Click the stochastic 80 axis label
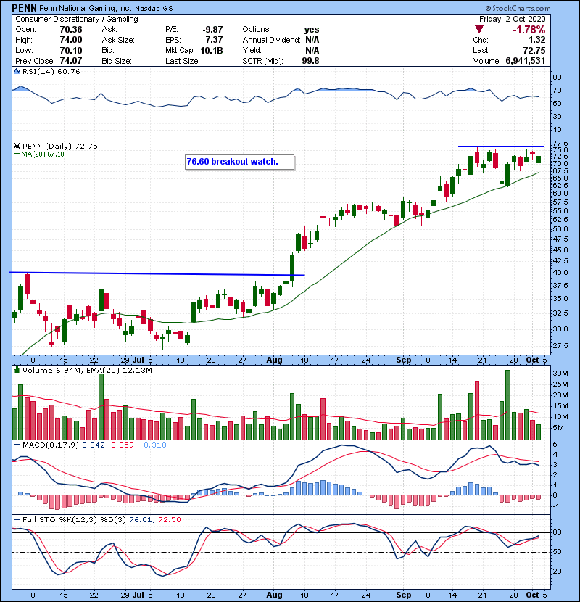Viewport: 580px width, 602px height. tap(557, 532)
